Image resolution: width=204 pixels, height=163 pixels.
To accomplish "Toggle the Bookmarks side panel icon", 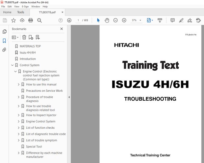I will [4, 41].
